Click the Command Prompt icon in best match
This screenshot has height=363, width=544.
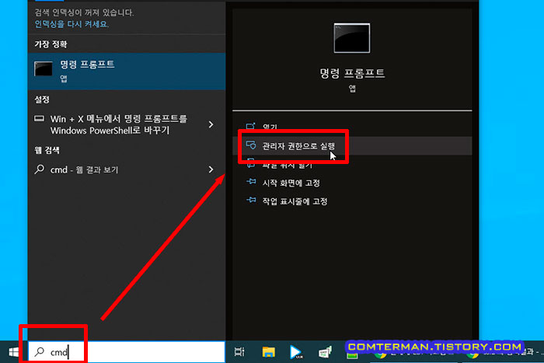click(x=44, y=68)
